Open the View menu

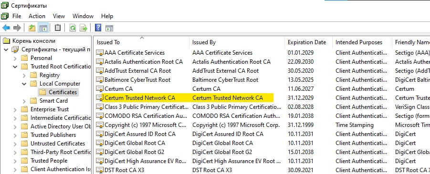(59, 16)
